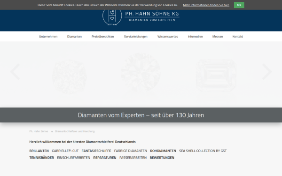Click the Ph. Hahn Söhne circular logo
282x176 pixels.
click(112, 17)
